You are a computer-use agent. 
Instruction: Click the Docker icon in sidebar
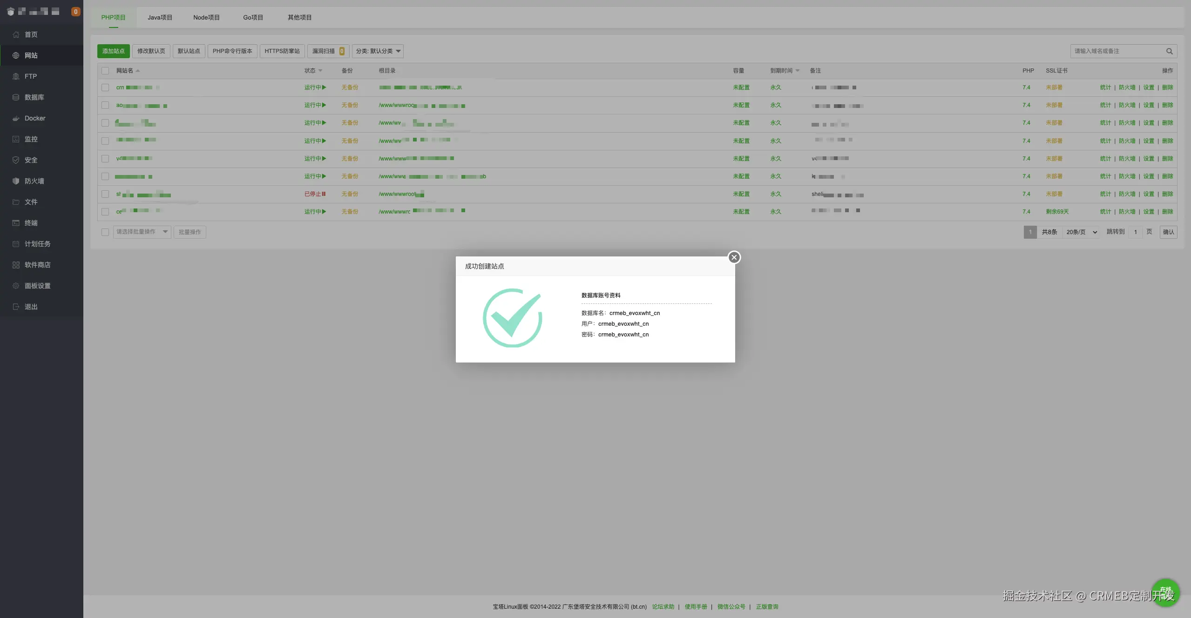coord(16,118)
